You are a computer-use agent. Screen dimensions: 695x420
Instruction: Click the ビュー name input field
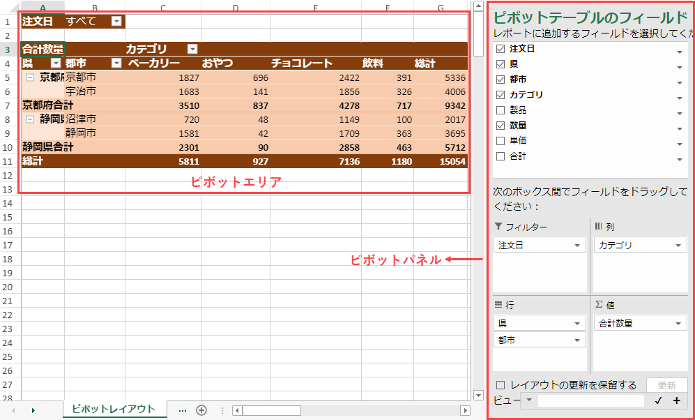tap(591, 401)
